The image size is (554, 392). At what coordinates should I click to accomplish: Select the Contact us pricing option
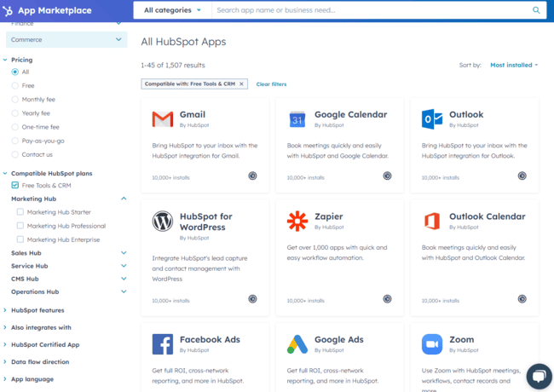tap(14, 155)
